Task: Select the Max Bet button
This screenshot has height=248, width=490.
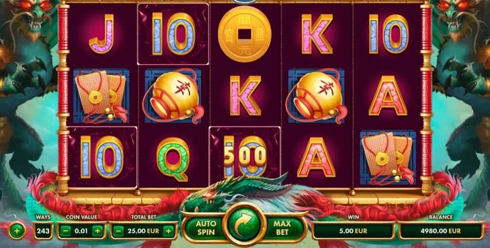Action: [282, 228]
